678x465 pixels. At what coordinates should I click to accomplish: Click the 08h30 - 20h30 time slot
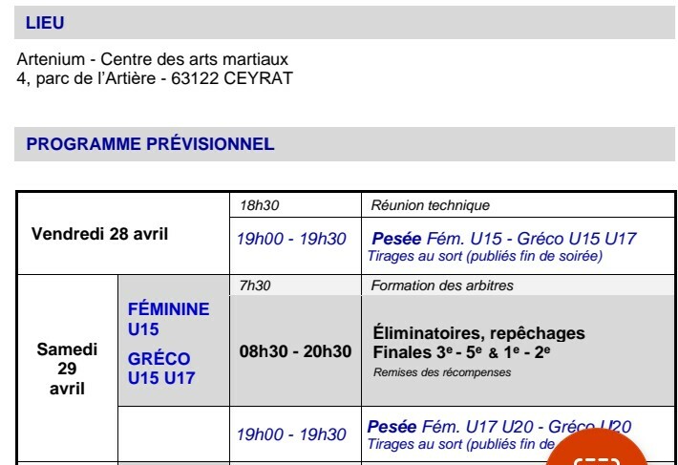point(295,351)
